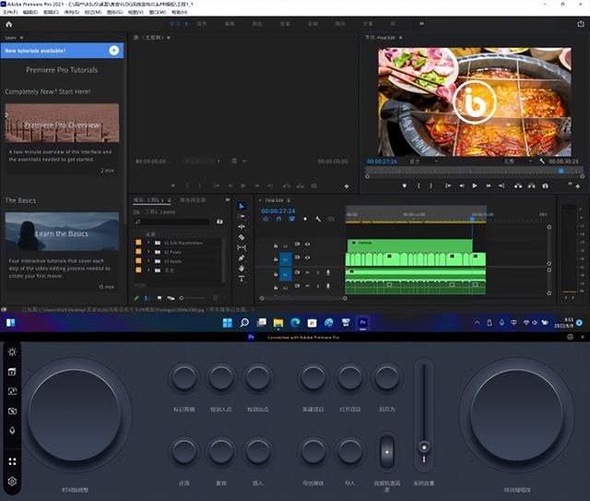The image size is (590, 501).
Task: Switch to the 媒体浏览器 panel tab
Action: coord(193,200)
